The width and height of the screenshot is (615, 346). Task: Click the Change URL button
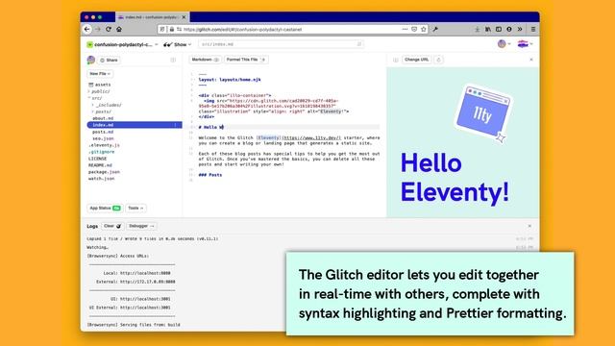click(416, 60)
